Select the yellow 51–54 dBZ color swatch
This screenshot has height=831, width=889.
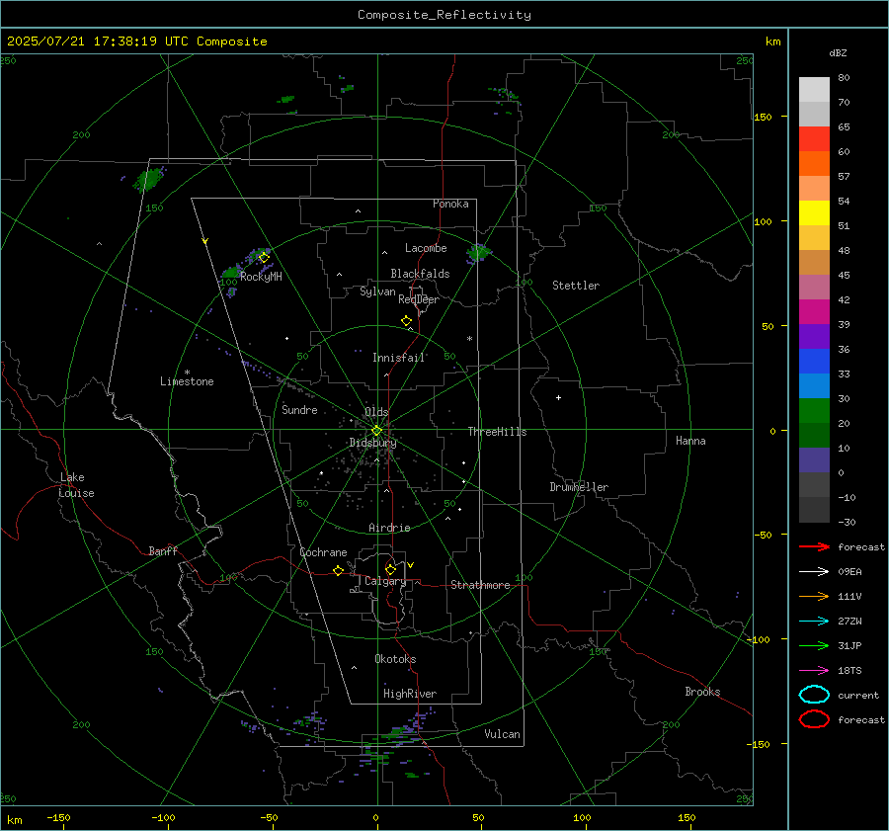coord(814,213)
